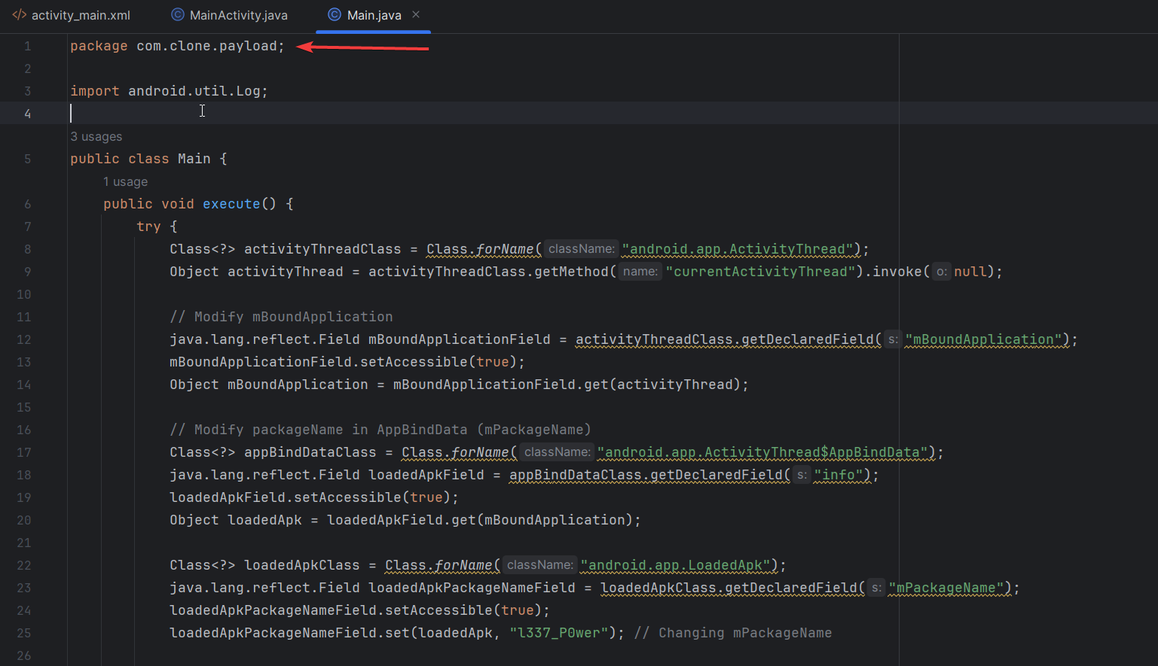Click 'loadedApkField.setAccessible(true)' on line 19

[310, 497]
